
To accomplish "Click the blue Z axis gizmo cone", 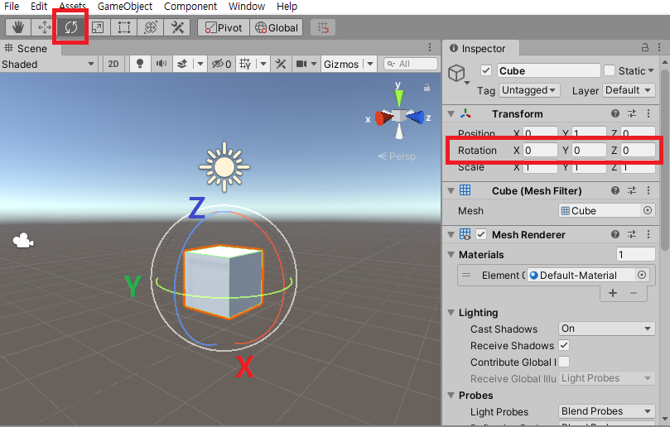I will (415, 117).
